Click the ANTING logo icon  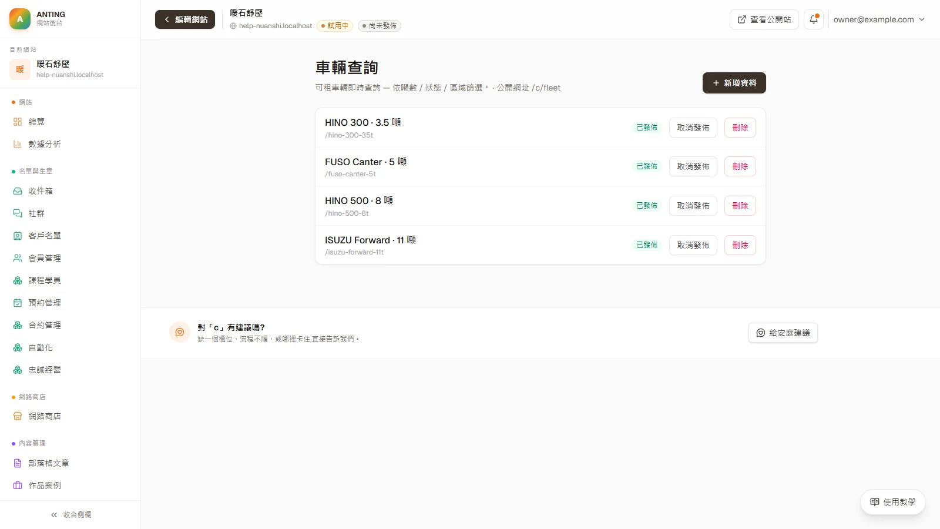pos(20,19)
